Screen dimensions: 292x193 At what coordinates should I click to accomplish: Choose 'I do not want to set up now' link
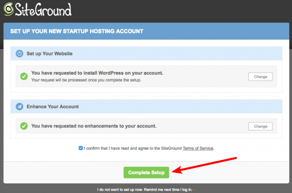pos(146,190)
